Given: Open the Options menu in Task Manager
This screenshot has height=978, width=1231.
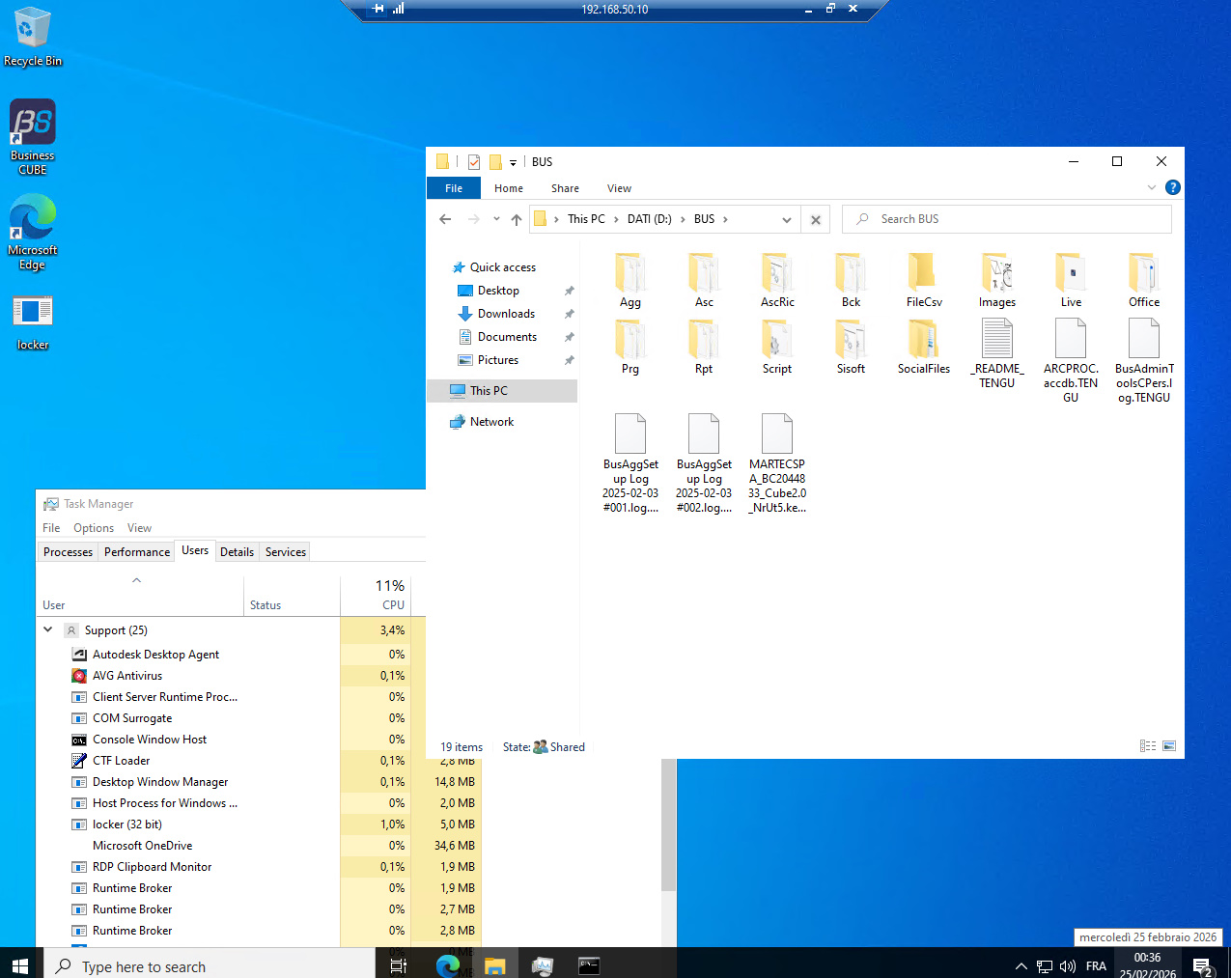Looking at the screenshot, I should tap(94, 528).
